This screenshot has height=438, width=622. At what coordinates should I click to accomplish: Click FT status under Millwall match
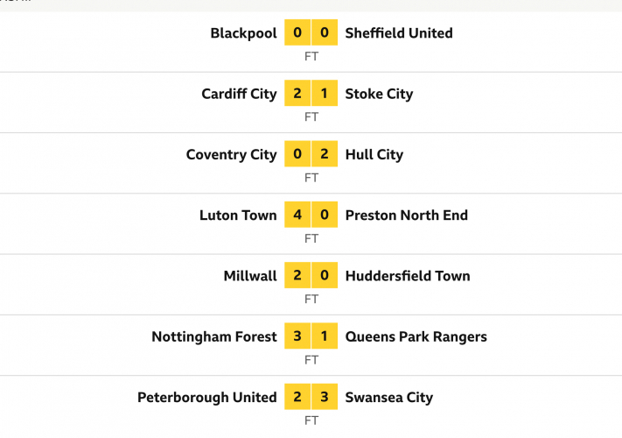pyautogui.click(x=311, y=299)
